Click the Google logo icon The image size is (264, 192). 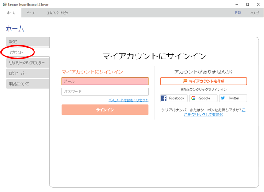[193, 98]
